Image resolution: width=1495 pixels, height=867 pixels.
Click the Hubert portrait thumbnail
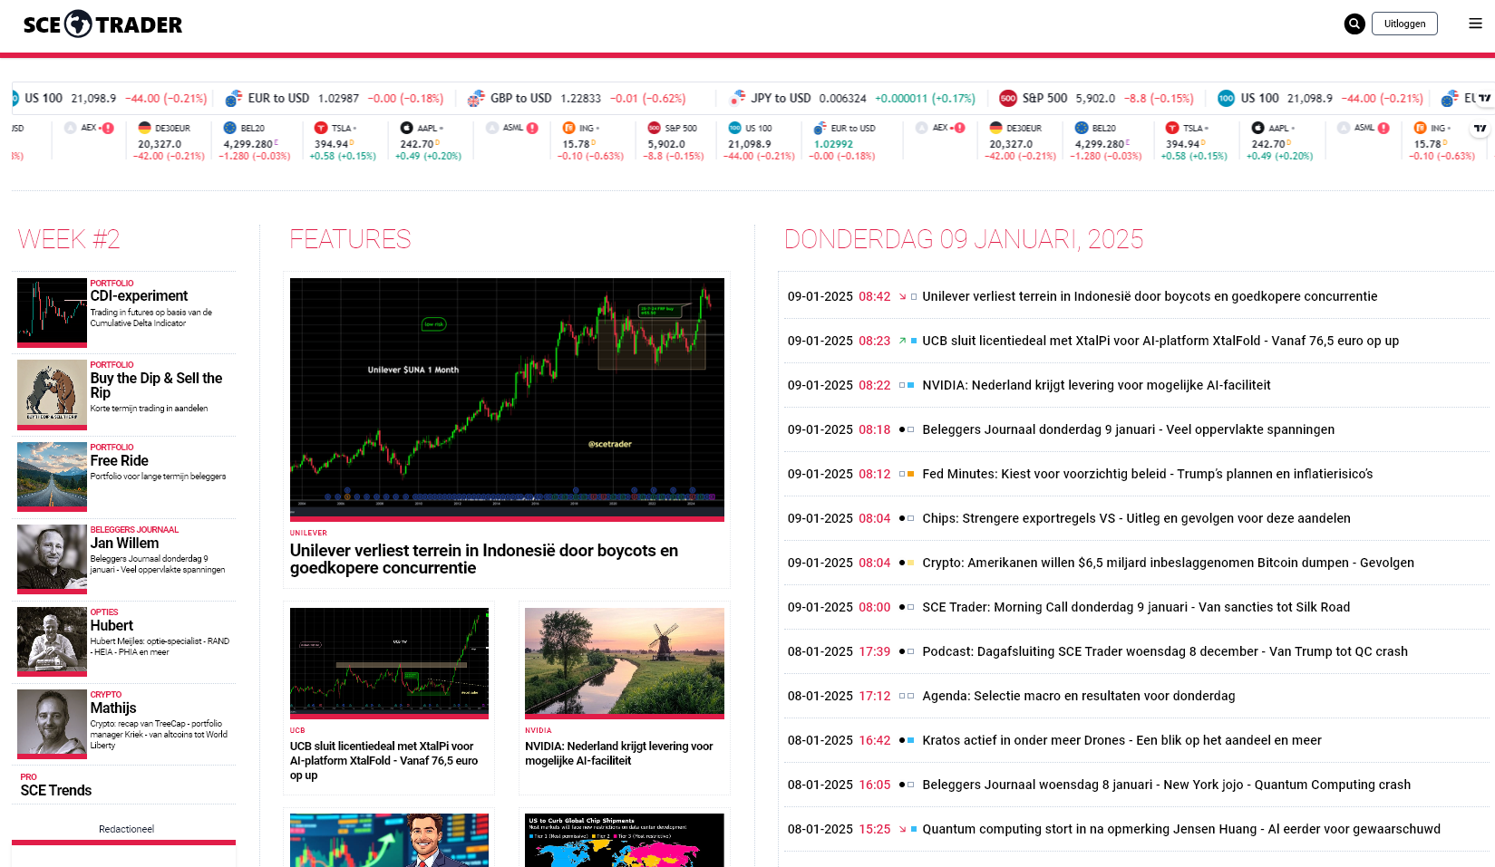(52, 642)
